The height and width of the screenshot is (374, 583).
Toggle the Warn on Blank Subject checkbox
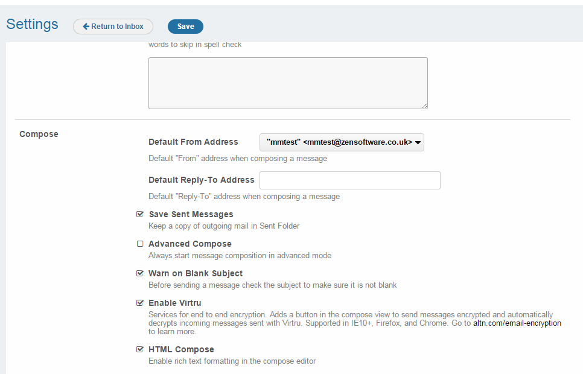pyautogui.click(x=140, y=273)
